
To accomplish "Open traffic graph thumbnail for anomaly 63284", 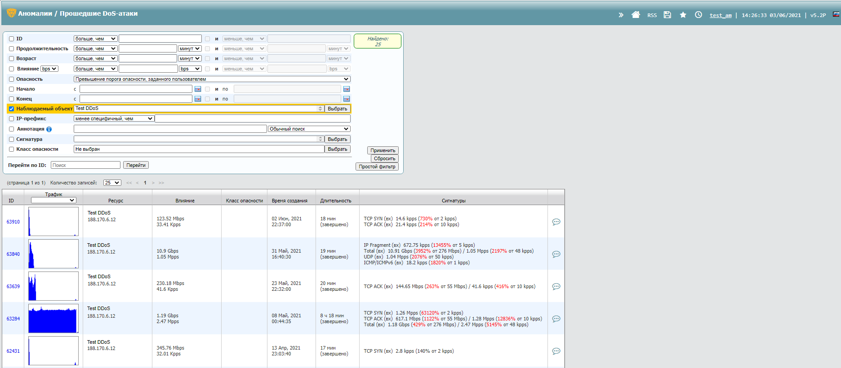I will click(x=53, y=319).
